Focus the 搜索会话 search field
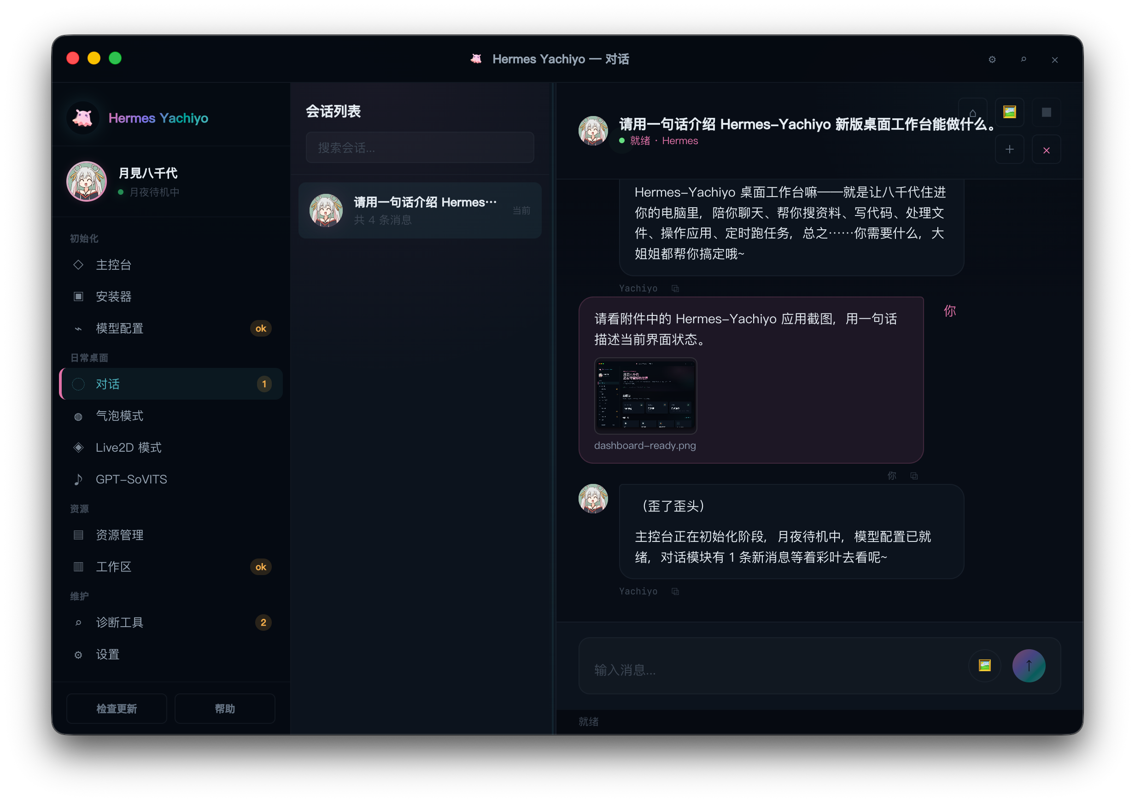The height and width of the screenshot is (803, 1135). click(419, 147)
